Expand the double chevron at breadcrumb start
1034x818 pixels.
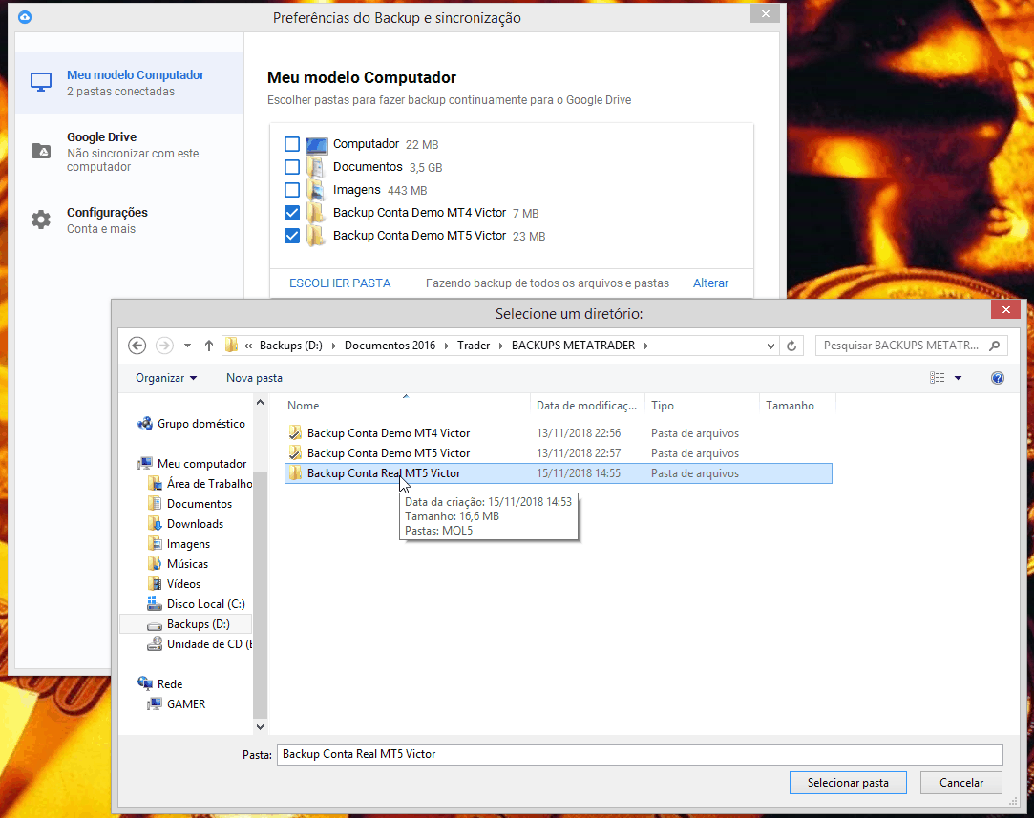click(248, 346)
